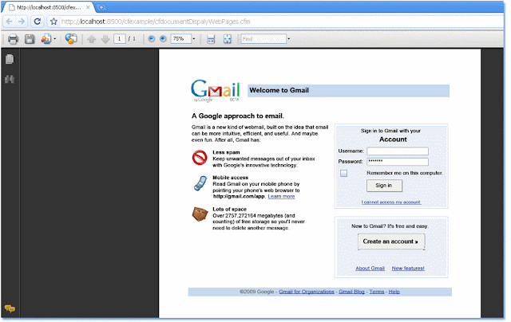Click the Find search box
The image size is (511, 322).
pos(263,39)
